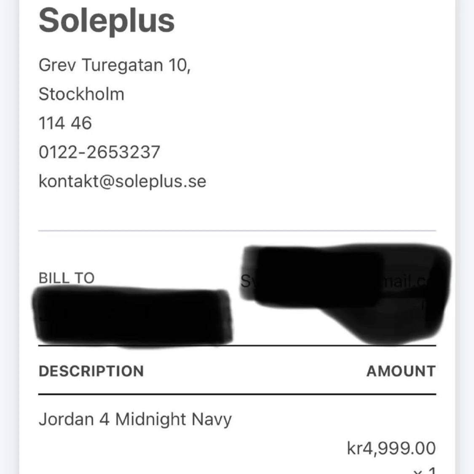Tap the phone number 0122-2653237
Viewport: 474px width, 474px height.
pyautogui.click(x=99, y=152)
